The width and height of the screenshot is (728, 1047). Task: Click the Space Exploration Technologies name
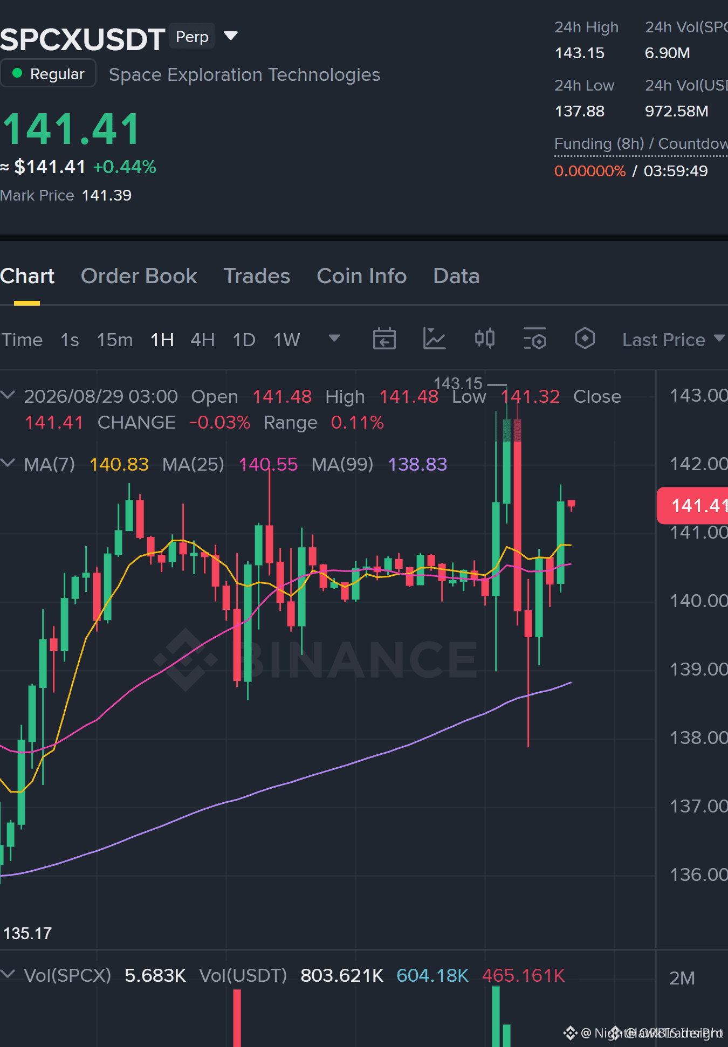click(245, 74)
